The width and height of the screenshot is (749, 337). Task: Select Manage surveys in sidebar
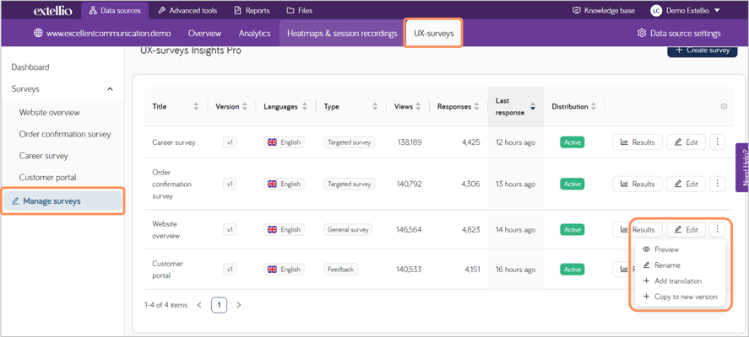[x=62, y=201]
